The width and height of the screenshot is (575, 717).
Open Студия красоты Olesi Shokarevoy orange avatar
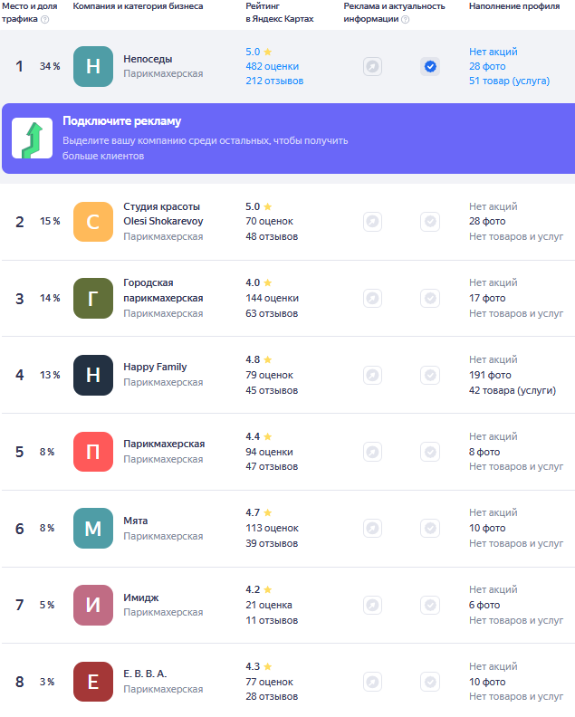pos(93,222)
